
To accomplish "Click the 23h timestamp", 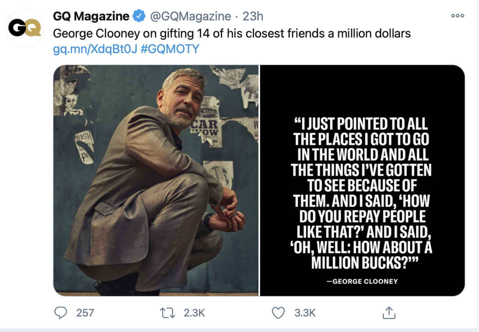I will tap(253, 16).
